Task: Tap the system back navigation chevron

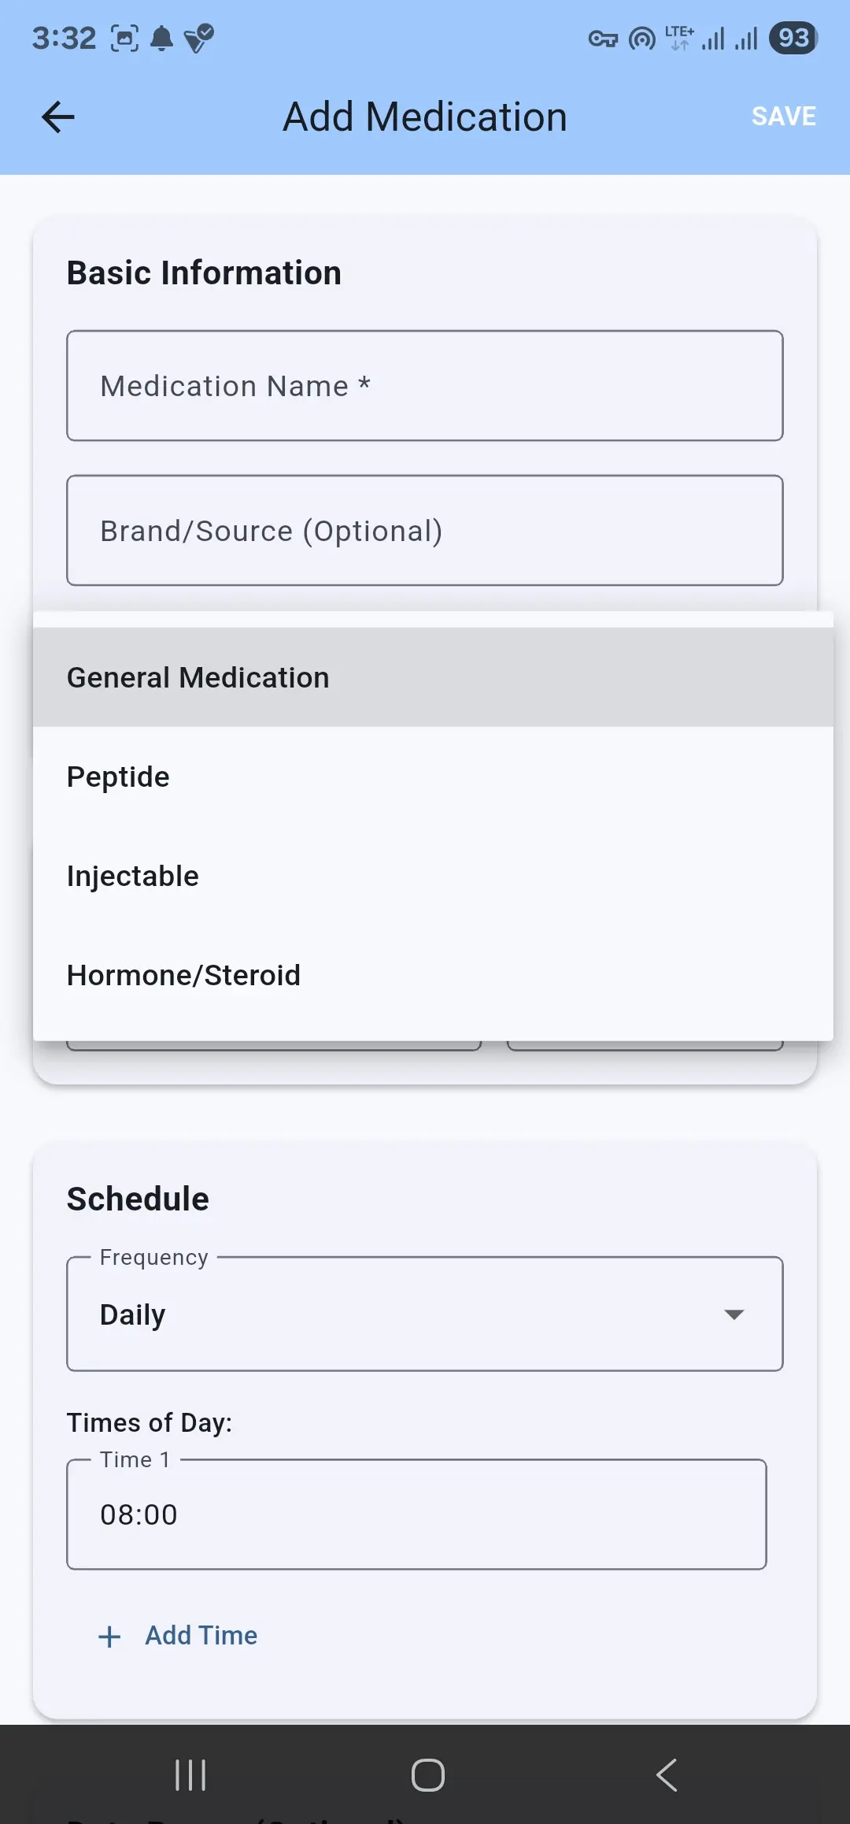Action: tap(667, 1775)
